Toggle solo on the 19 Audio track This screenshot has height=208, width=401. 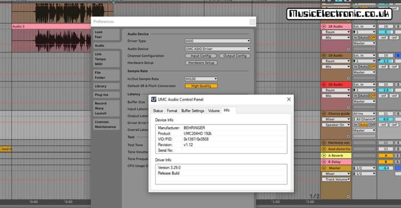(x=398, y=55)
